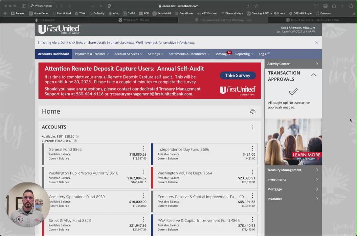The width and height of the screenshot is (357, 236).
Task: Go back in browser history
Action: click(61, 6)
